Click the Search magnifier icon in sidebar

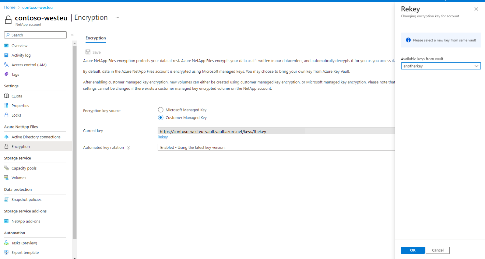(8, 35)
